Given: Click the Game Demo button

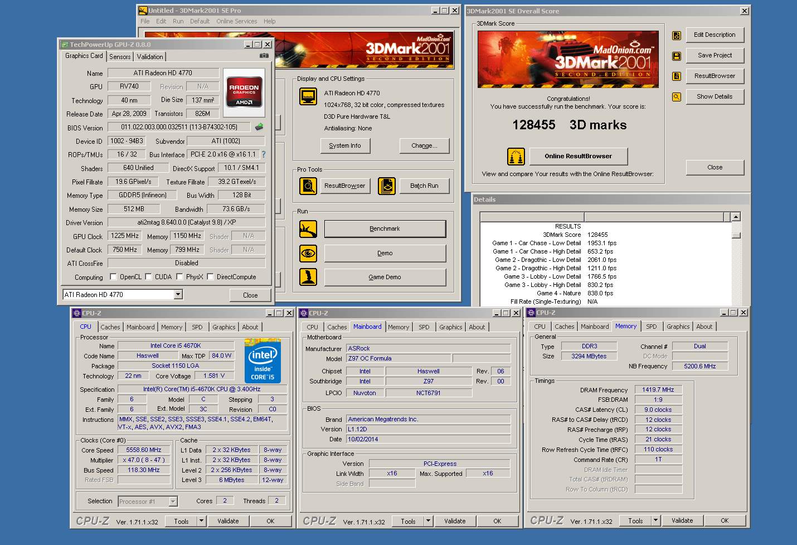Looking at the screenshot, I should coord(385,277).
